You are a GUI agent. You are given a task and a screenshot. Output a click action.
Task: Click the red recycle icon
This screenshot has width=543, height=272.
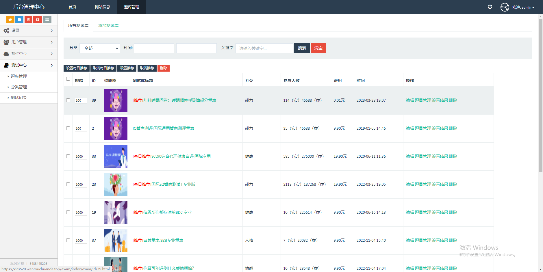[x=38, y=20]
